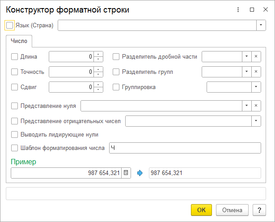Decrease the Точность value
Viewport: 275px width, 222px height.
[x=98, y=74]
